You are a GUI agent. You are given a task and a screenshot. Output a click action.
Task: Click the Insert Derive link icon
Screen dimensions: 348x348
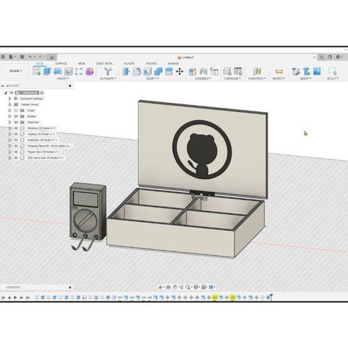(296, 72)
